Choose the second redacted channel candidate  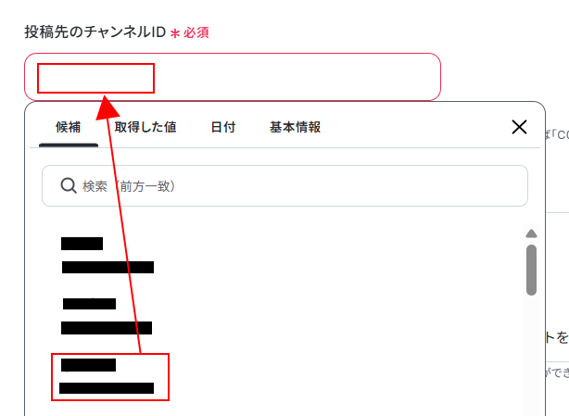tap(107, 316)
